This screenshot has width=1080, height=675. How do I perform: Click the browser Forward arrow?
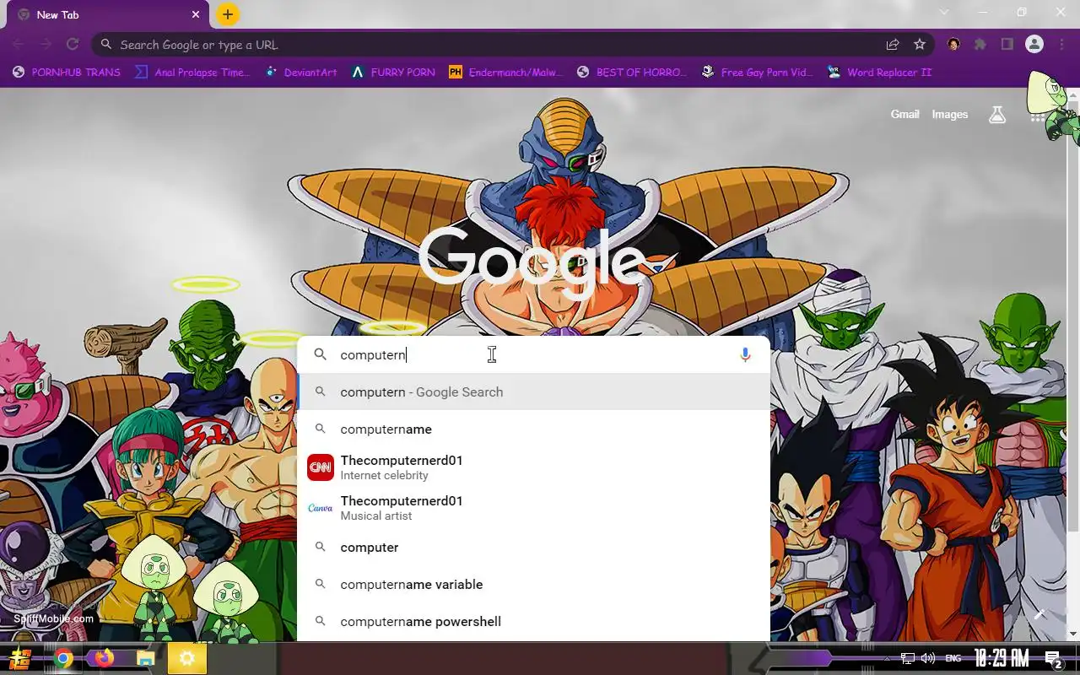coord(46,45)
